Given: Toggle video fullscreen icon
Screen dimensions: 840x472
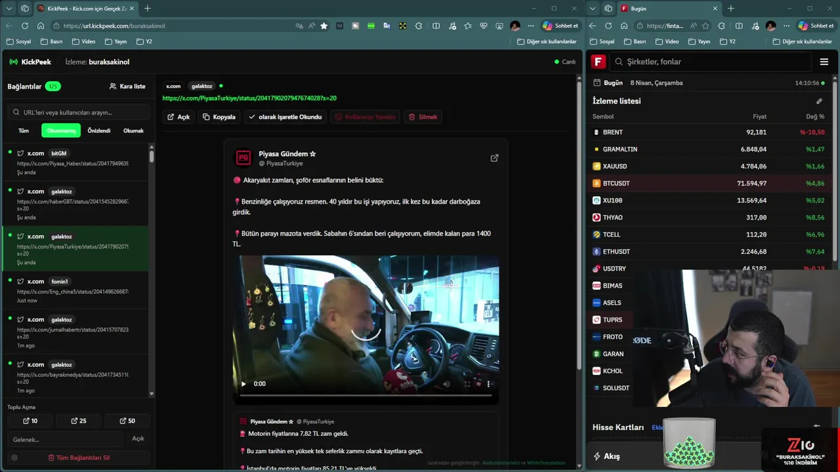Looking at the screenshot, I should coord(467,383).
